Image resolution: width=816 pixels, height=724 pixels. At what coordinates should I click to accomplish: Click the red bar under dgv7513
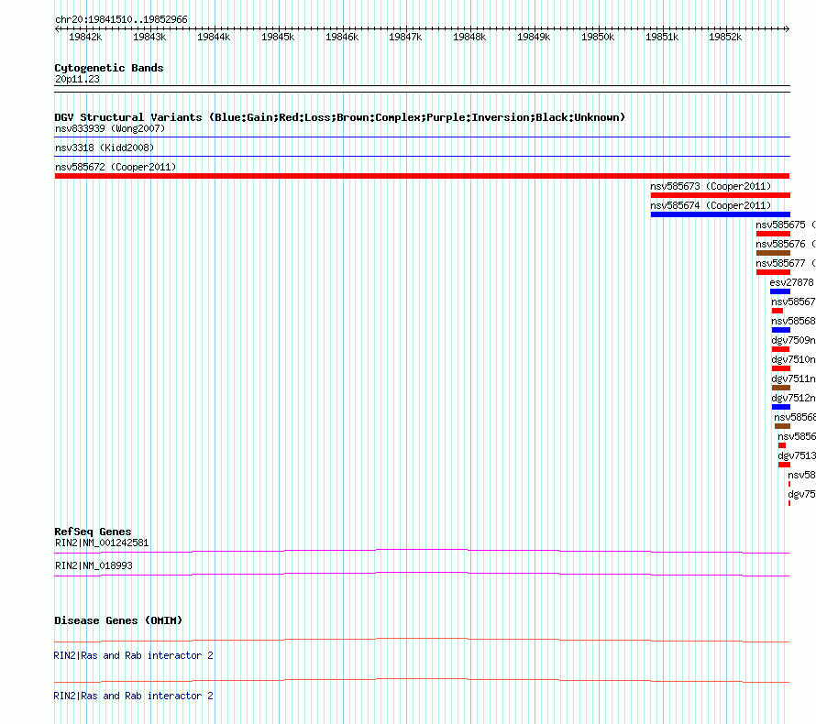[784, 465]
